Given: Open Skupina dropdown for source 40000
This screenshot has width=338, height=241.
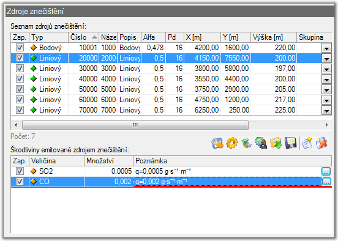Looking at the screenshot, I should click(x=326, y=79).
